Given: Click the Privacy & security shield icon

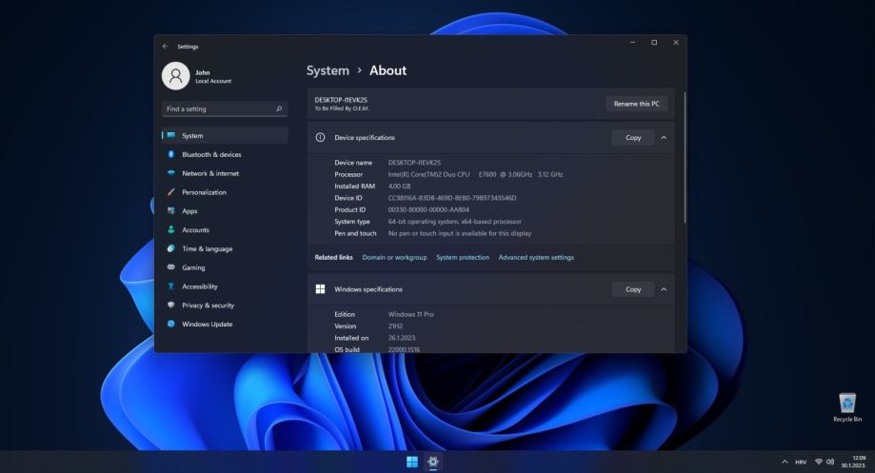Looking at the screenshot, I should tap(171, 305).
